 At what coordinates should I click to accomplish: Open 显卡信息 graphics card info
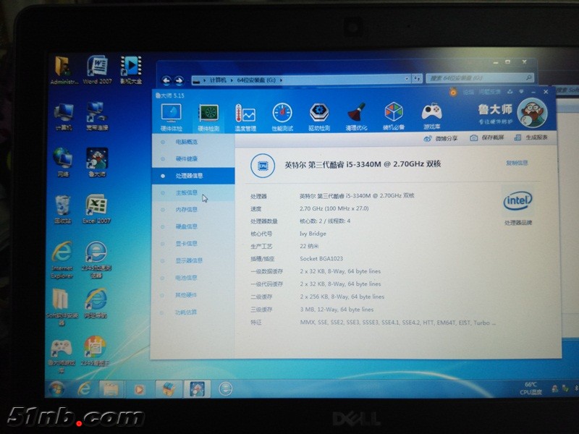tap(185, 244)
